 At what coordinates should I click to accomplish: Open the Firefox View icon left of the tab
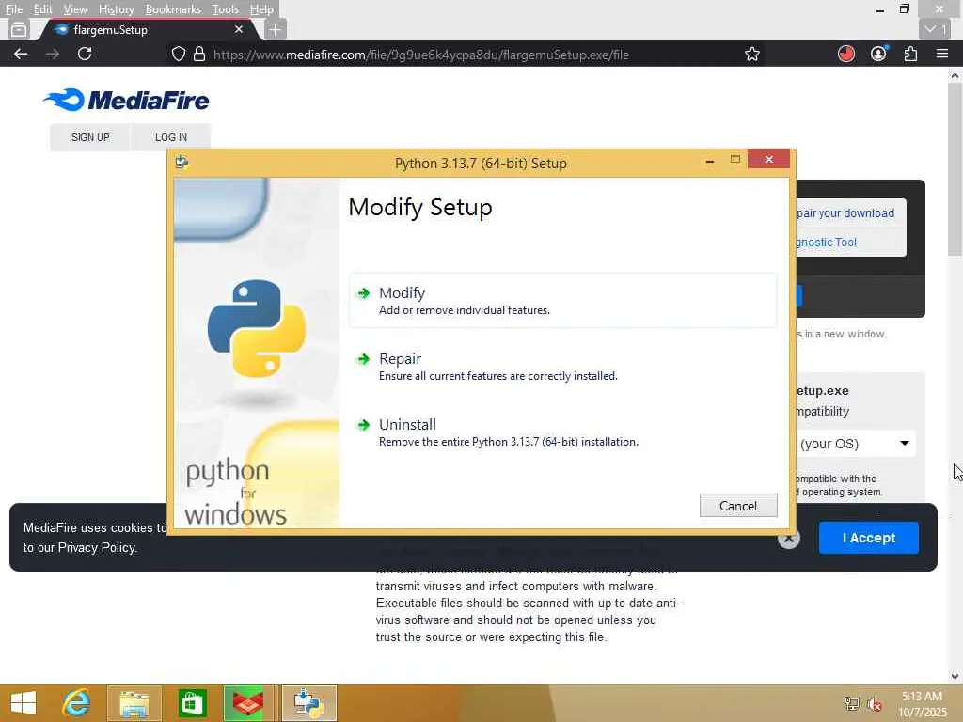[19, 29]
